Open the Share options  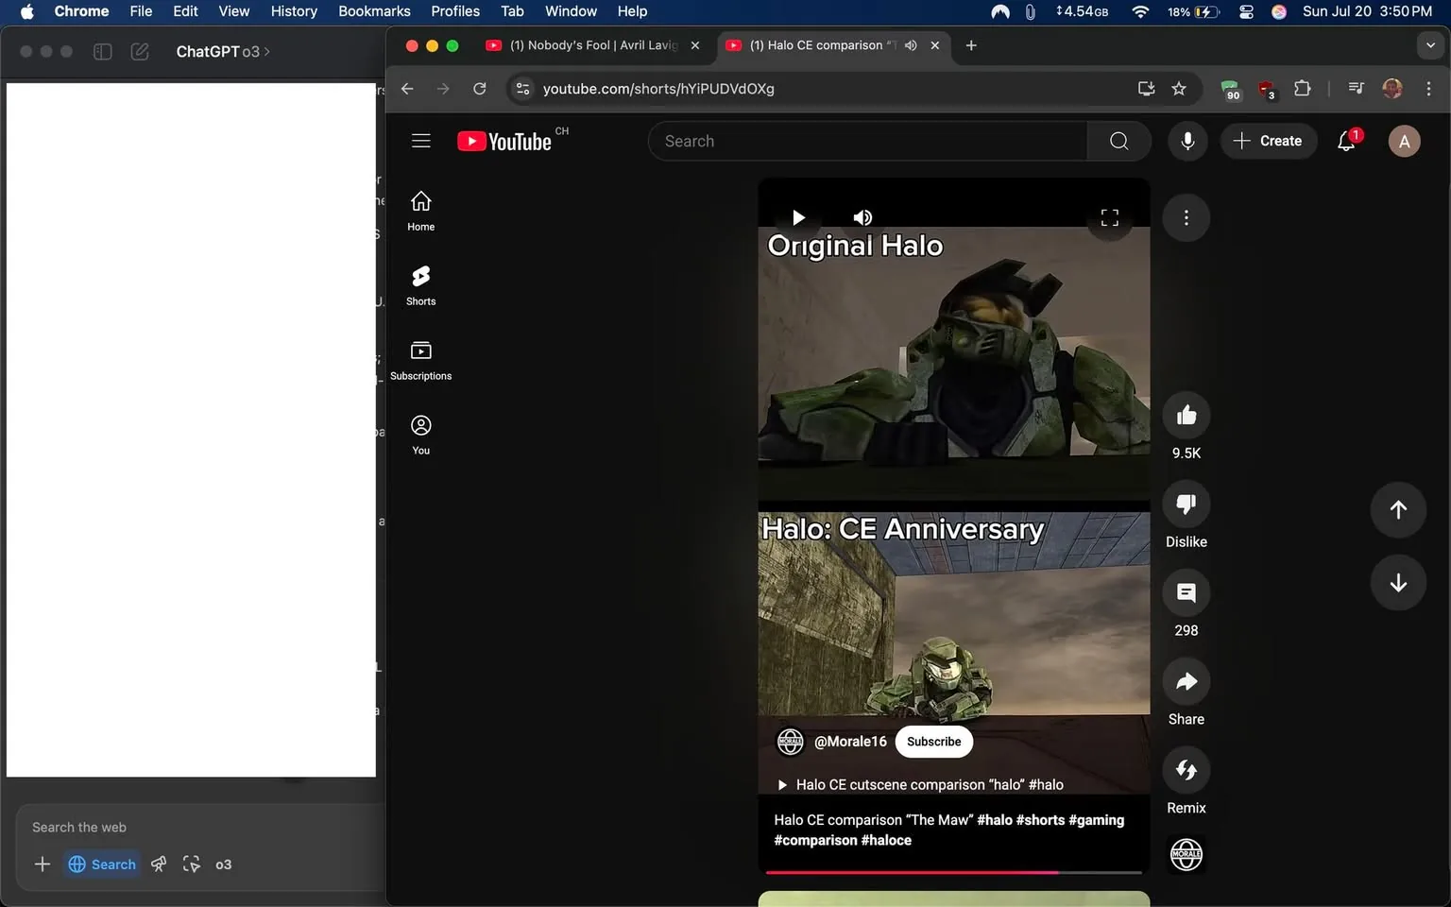coord(1186,681)
